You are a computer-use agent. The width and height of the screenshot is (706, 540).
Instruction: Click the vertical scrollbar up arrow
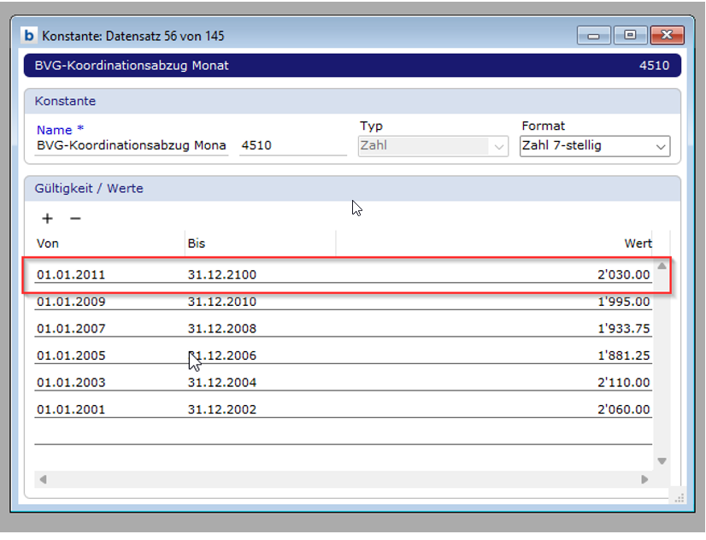tap(662, 266)
